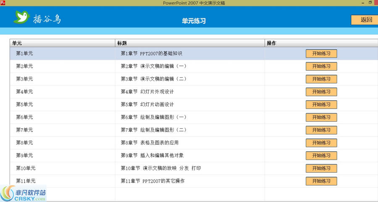Screen dimensions: 378x202
Task: Click title 第4章节 幻灯片外观设计
Action: 147,92
